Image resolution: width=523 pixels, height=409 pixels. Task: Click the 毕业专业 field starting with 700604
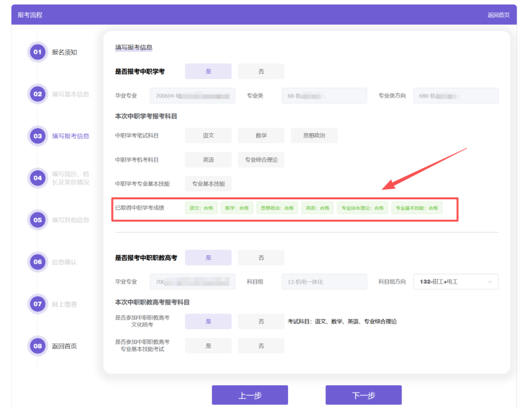pos(192,96)
